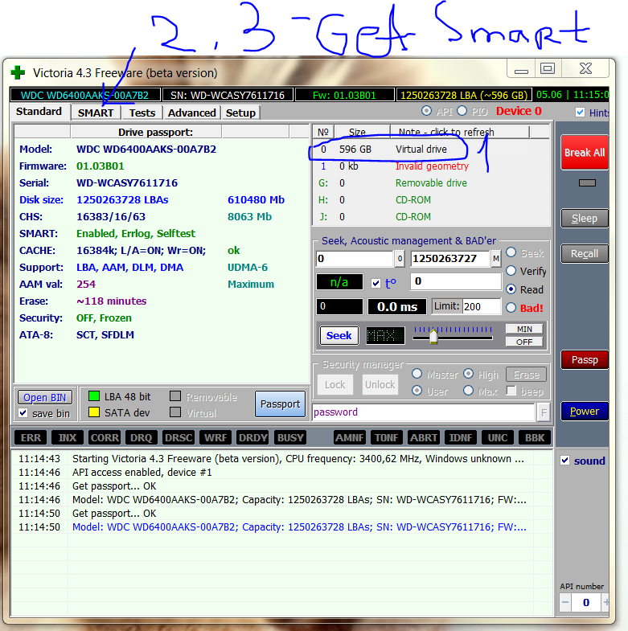
Task: Decrease the API number with minus
Action: pyautogui.click(x=565, y=602)
